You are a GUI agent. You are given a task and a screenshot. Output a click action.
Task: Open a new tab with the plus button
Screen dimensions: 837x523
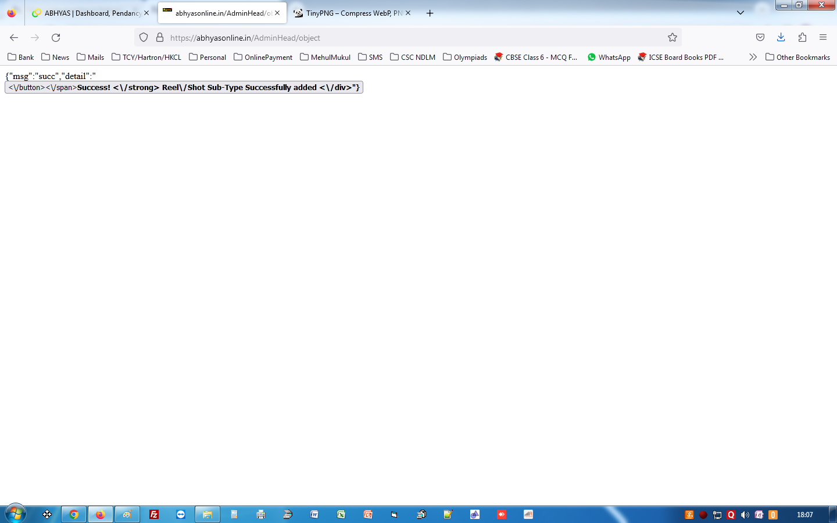pos(430,13)
